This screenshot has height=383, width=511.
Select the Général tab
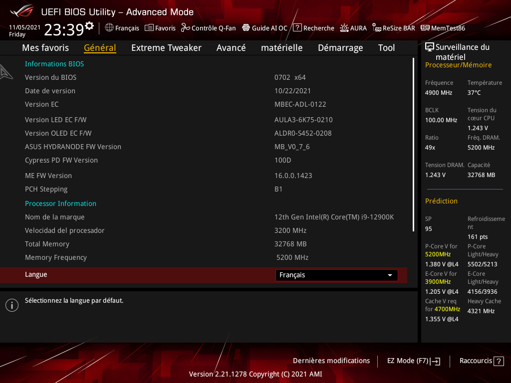pyautogui.click(x=100, y=48)
